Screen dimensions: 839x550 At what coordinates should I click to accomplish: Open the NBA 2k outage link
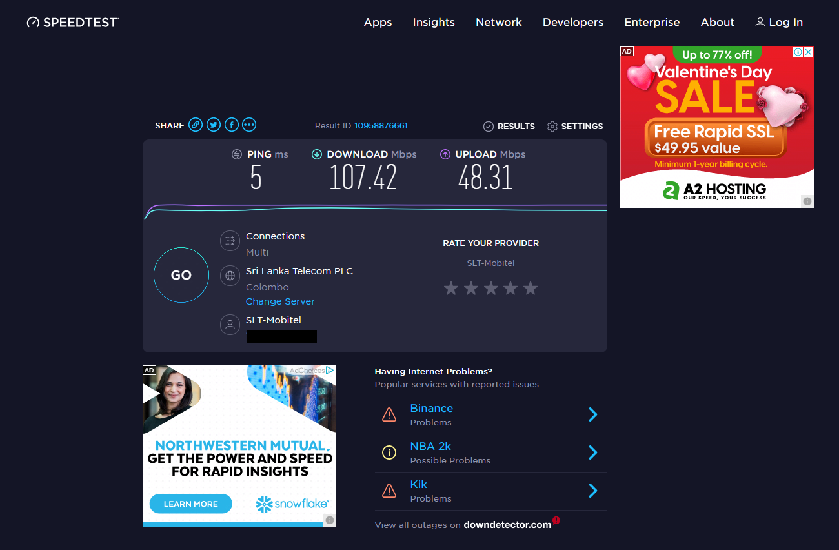click(430, 446)
